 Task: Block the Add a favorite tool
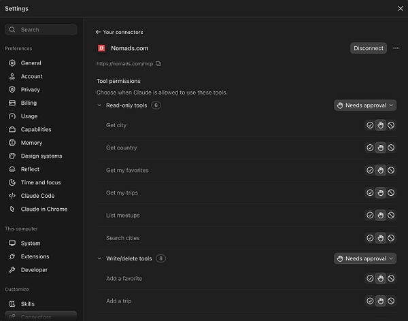click(x=391, y=278)
